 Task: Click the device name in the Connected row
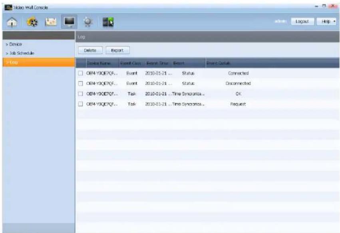[x=102, y=73]
